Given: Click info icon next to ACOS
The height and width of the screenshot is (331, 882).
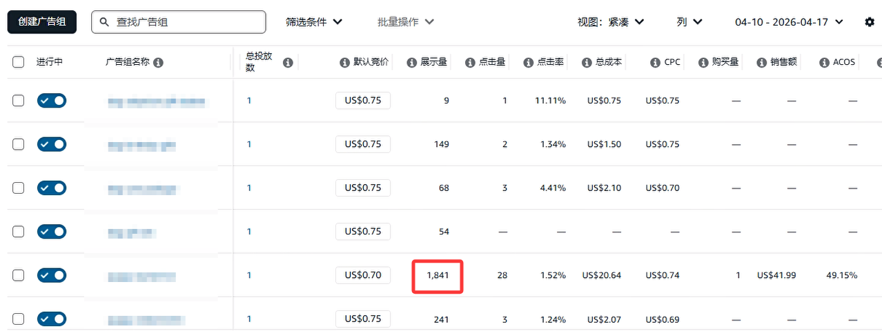Looking at the screenshot, I should coord(824,63).
